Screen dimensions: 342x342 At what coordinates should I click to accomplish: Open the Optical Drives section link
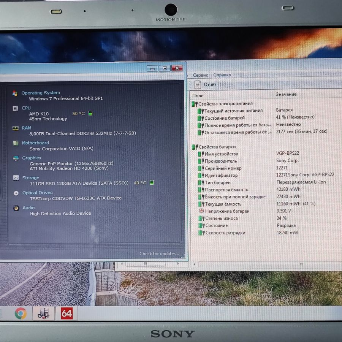click(x=38, y=193)
